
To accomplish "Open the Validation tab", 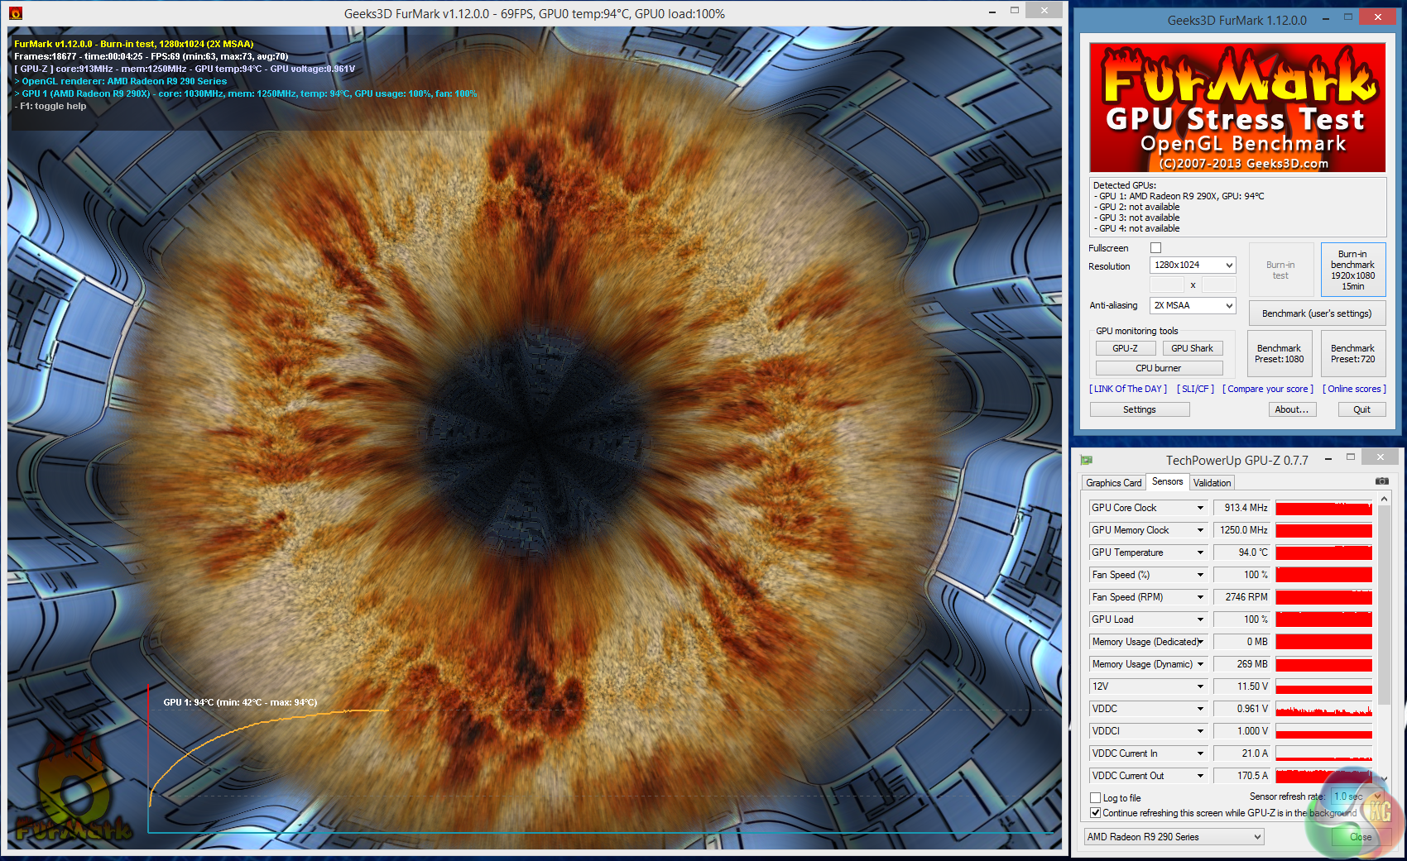I will click(x=1212, y=483).
